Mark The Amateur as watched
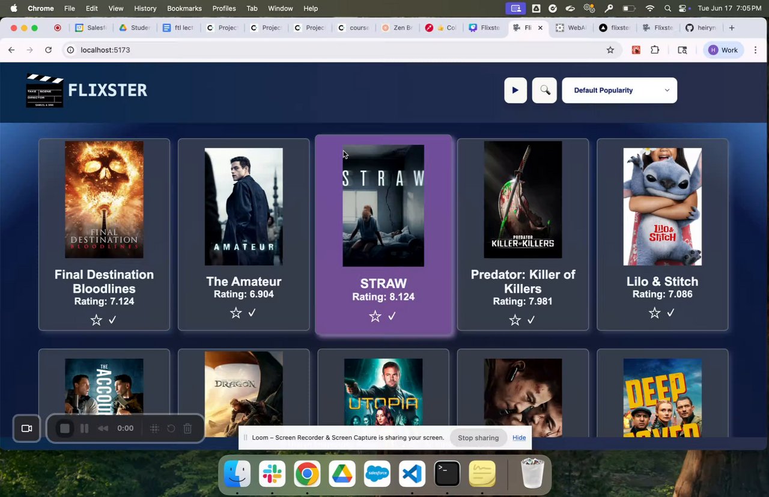 pyautogui.click(x=252, y=313)
